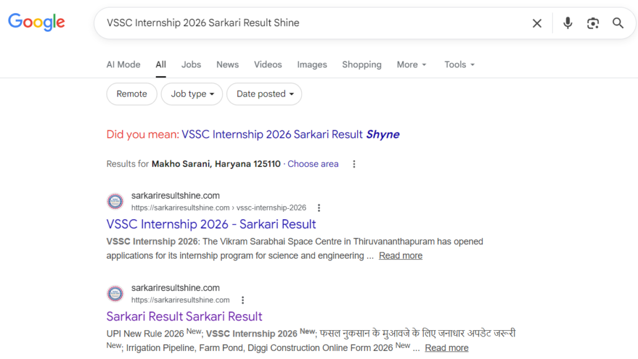Open three-dot menu for second sarkariresultshine result
This screenshot has width=638, height=359.
point(242,300)
